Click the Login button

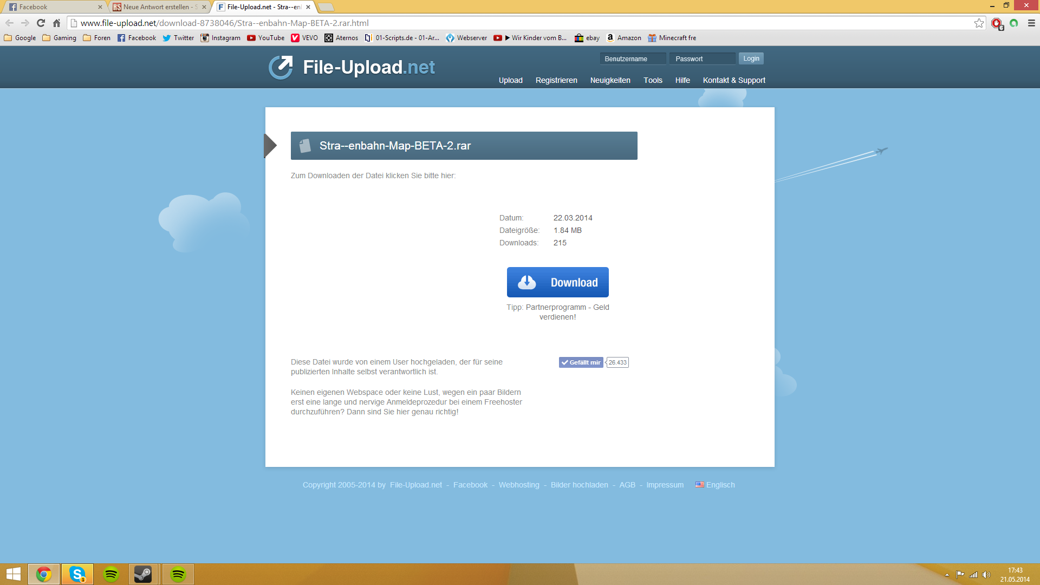(x=751, y=58)
